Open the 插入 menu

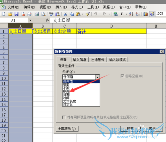coord(61,7)
